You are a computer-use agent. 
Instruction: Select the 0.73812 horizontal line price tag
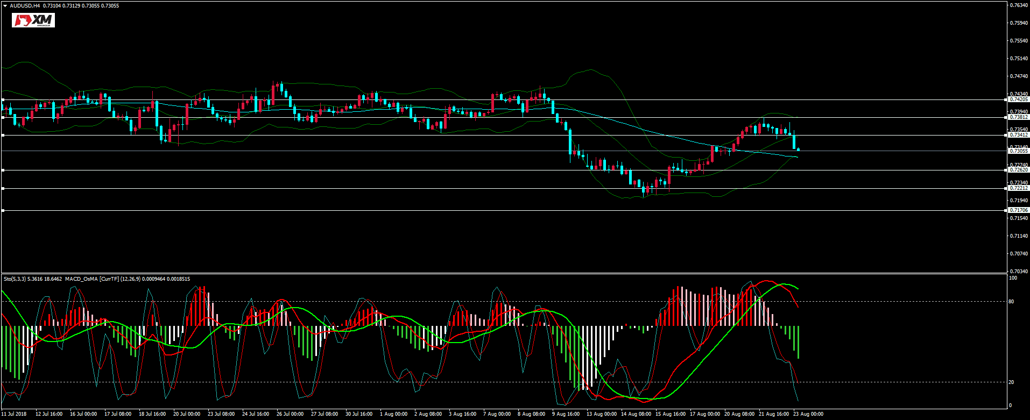click(x=1019, y=117)
